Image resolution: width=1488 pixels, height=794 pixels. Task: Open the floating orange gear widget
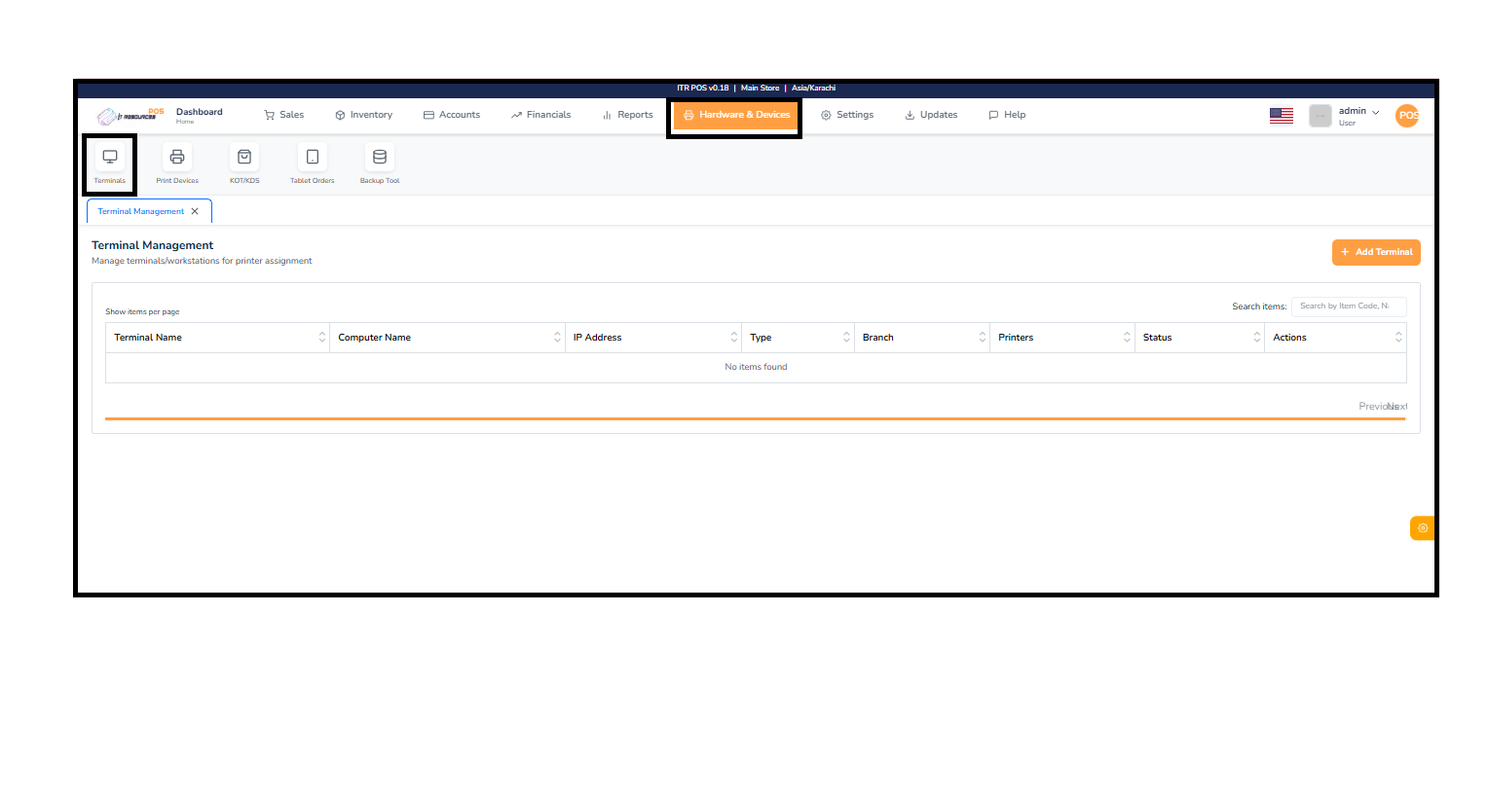coord(1422,527)
